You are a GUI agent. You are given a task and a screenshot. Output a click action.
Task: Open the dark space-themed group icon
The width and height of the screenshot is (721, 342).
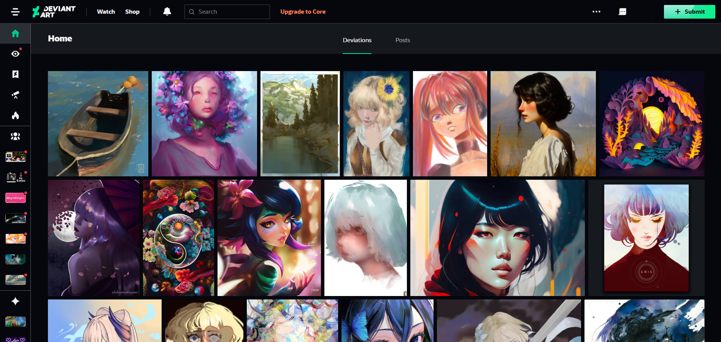16,218
